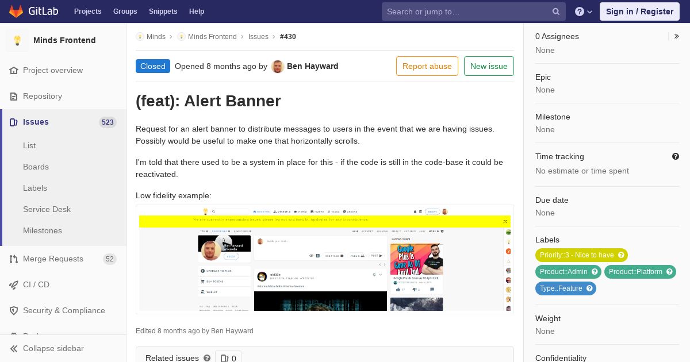Click help icon on Product::Platform label
Screen dimensions: 690x362
click(669, 272)
